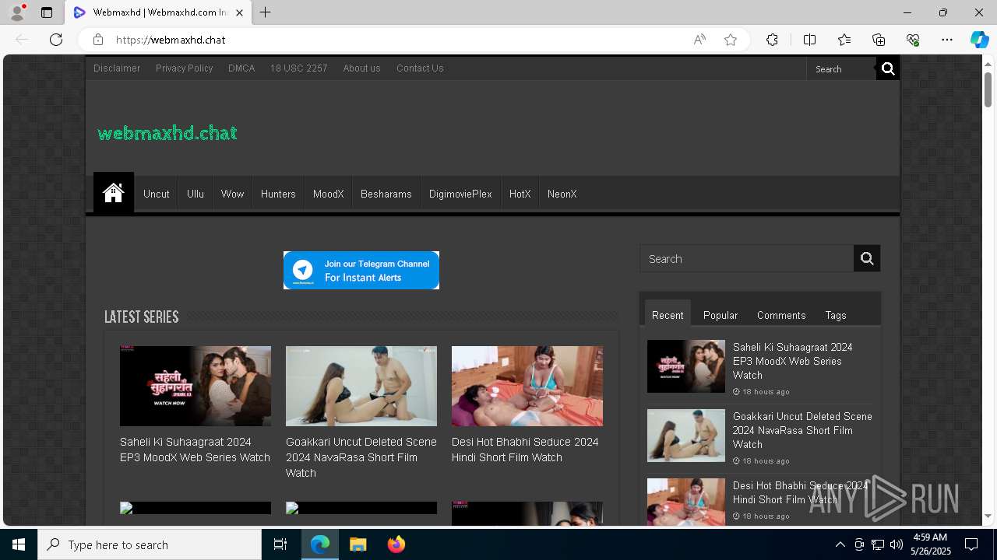Open a new tab with plus icon
This screenshot has width=997, height=560.
click(266, 12)
